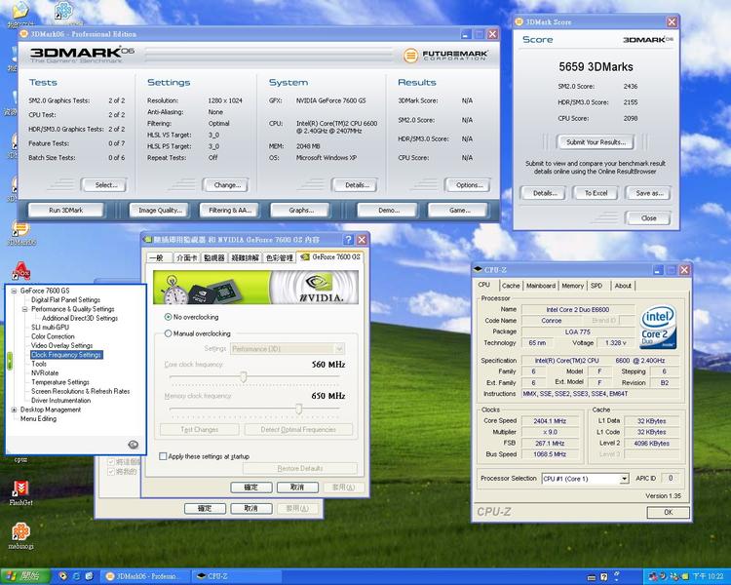Open the Start button on the taskbar
This screenshot has width=731, height=585.
click(x=25, y=576)
